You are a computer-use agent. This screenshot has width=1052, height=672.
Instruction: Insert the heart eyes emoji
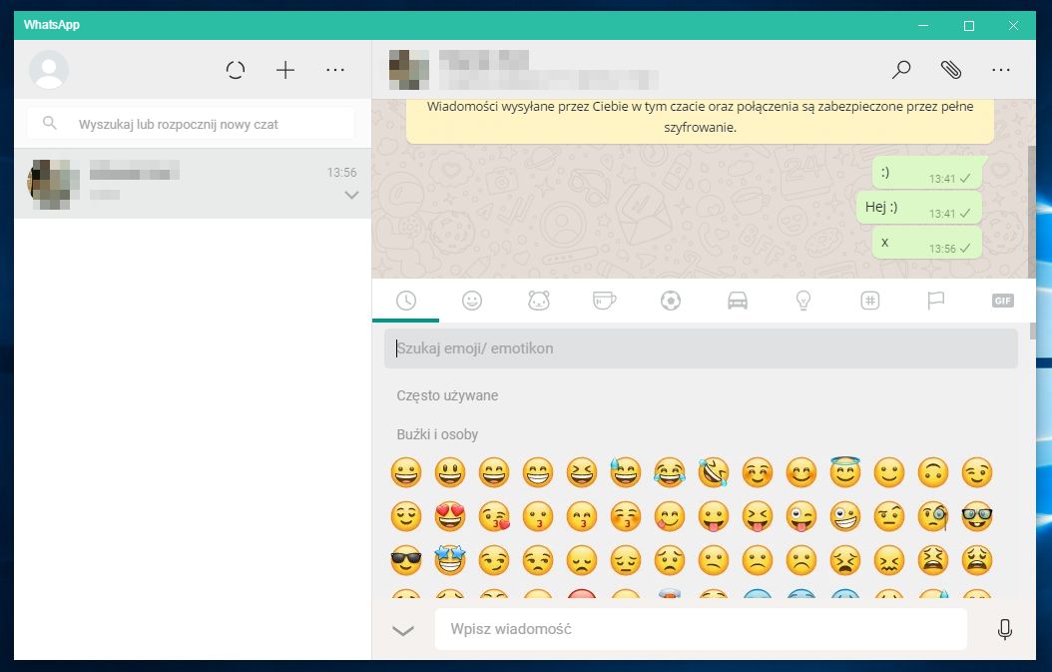(450, 516)
